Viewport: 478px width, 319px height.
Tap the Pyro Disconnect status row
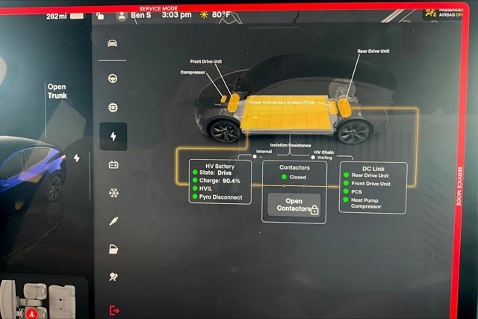point(217,197)
